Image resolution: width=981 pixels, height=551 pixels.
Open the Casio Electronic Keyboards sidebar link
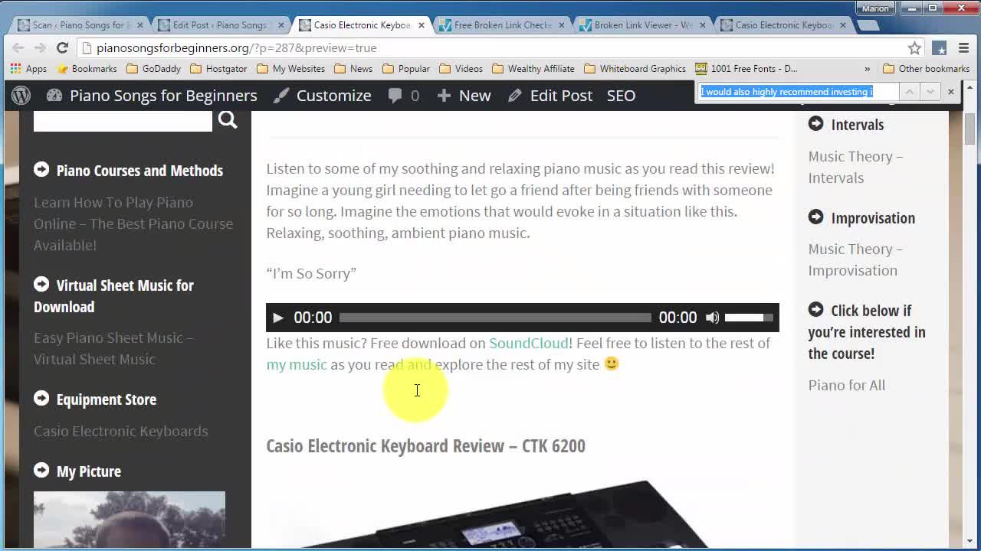click(121, 431)
